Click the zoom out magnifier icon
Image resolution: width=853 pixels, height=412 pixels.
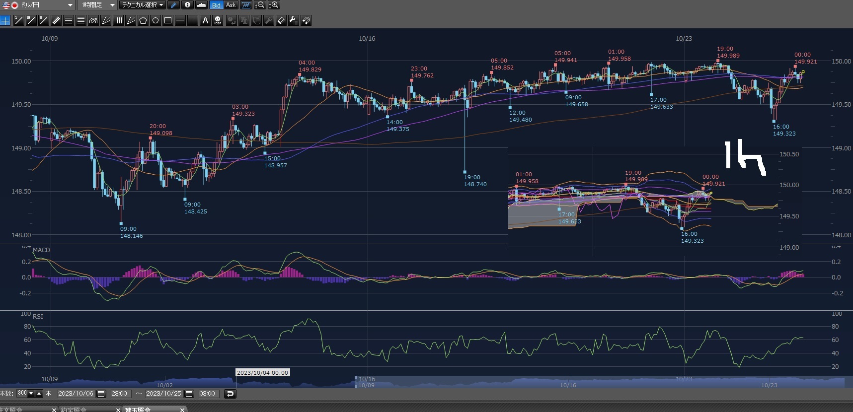[x=260, y=5]
